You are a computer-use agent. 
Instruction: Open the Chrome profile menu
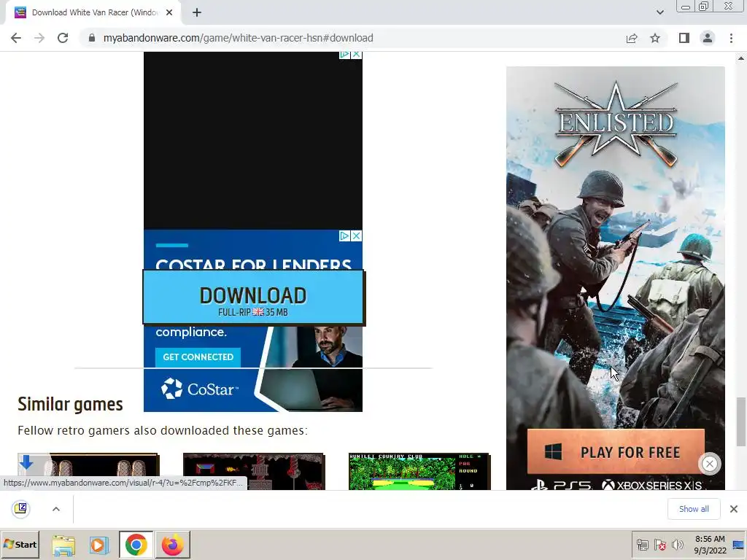[708, 38]
